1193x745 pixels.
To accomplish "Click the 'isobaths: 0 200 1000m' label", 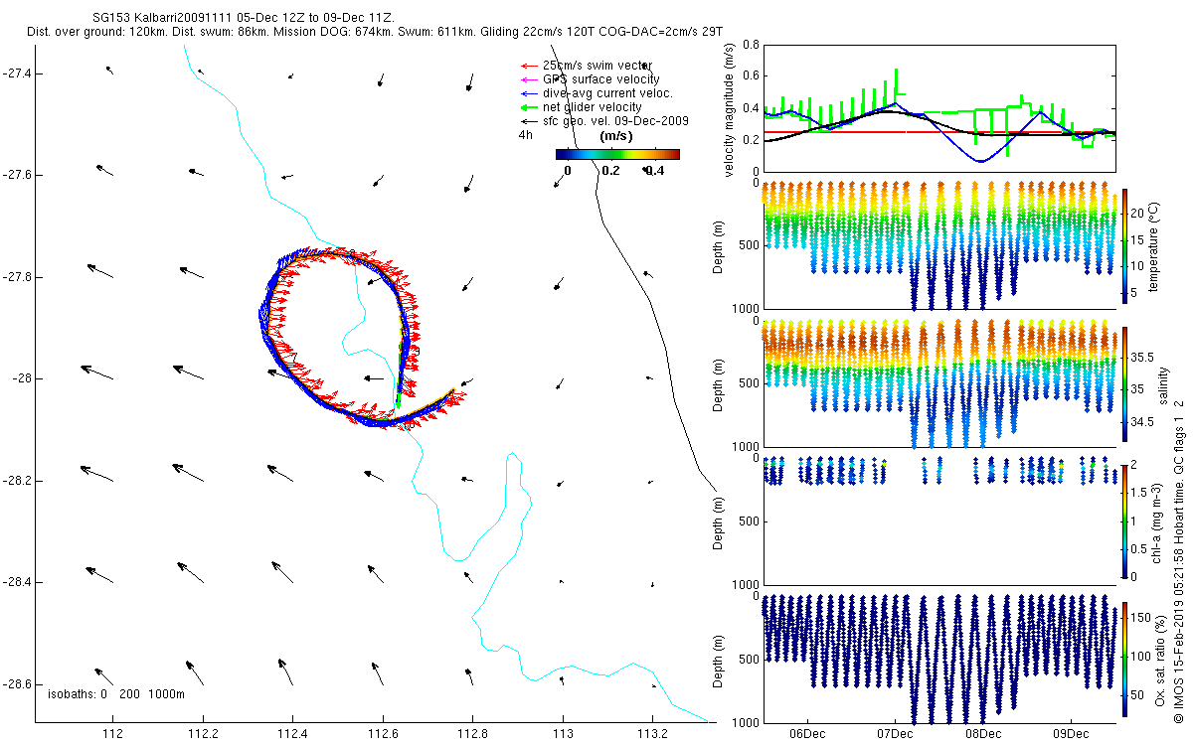I will tap(116, 694).
